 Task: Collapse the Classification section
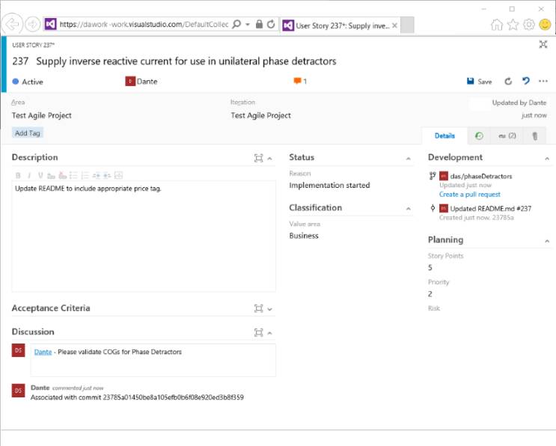click(x=409, y=209)
